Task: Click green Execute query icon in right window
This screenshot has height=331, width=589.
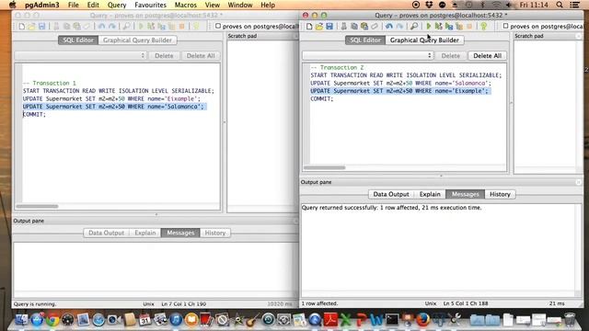Action: tap(429, 27)
